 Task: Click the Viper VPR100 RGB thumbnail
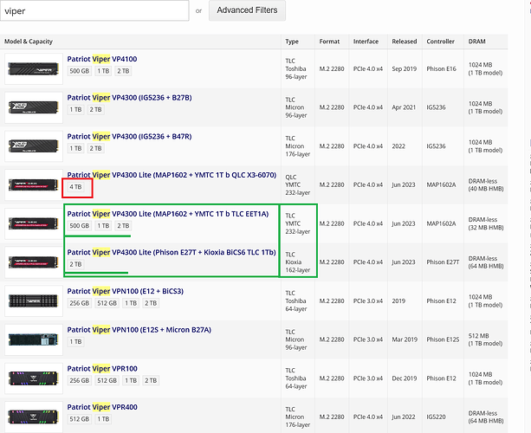(x=34, y=378)
